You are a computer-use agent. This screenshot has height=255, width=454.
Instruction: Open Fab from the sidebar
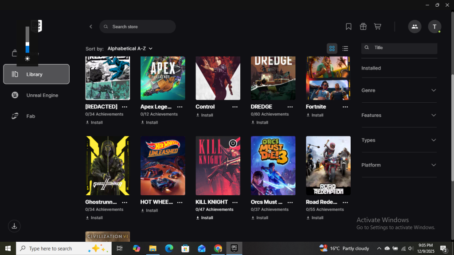point(31,116)
